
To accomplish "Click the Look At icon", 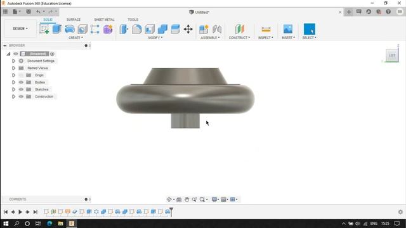I will [179, 199].
